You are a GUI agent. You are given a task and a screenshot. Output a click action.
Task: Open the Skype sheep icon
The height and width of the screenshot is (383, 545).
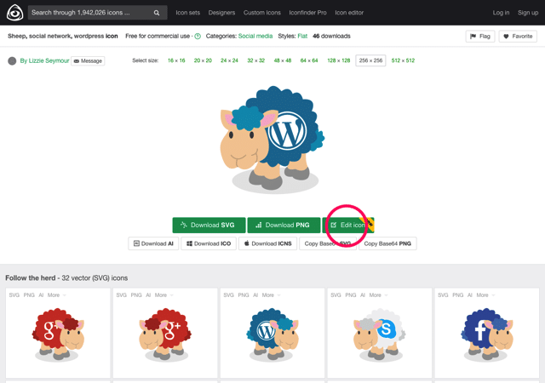coord(380,334)
